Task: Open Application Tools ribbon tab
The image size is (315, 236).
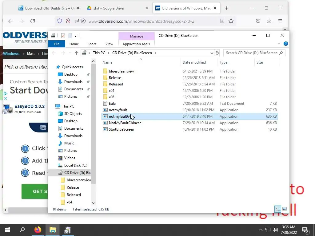Action: coord(136,44)
